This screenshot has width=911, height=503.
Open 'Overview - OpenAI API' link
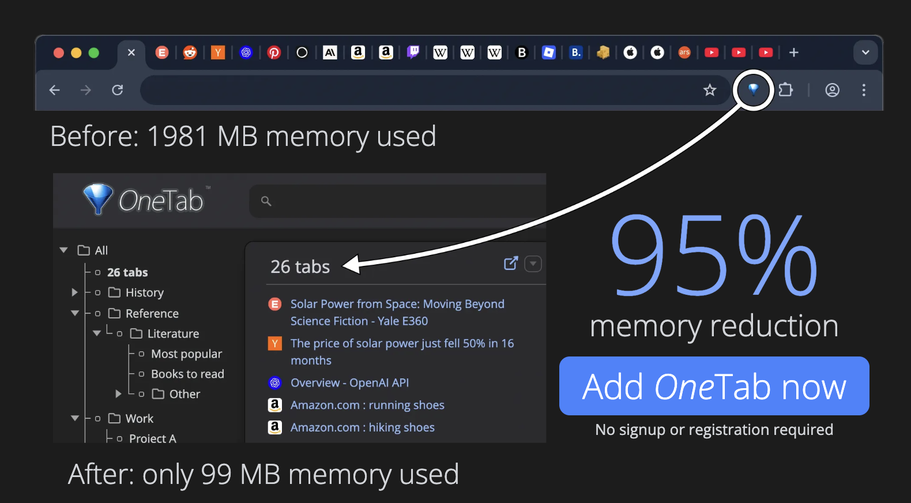349,382
